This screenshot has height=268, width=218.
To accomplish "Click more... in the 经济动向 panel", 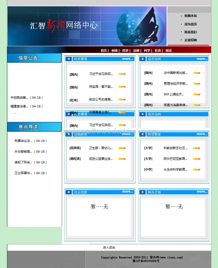I will pos(202,59).
